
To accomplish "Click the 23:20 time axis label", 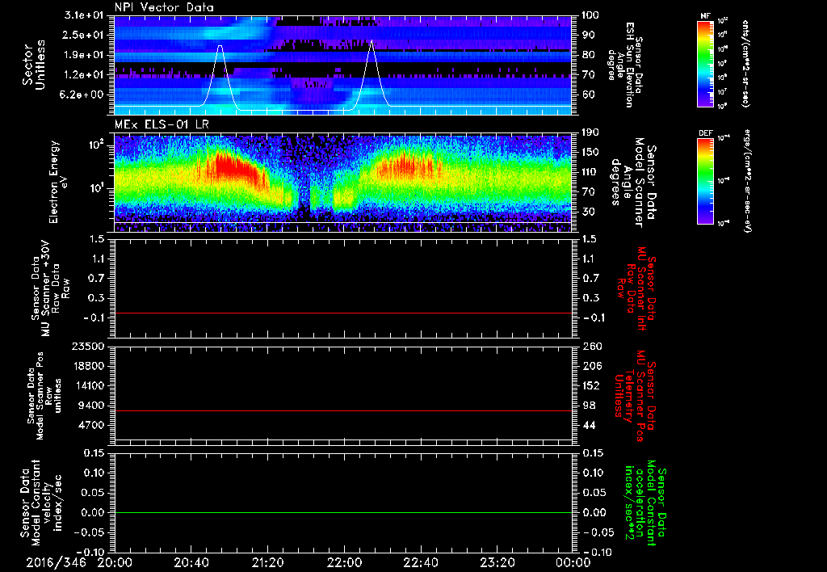I will 497,562.
